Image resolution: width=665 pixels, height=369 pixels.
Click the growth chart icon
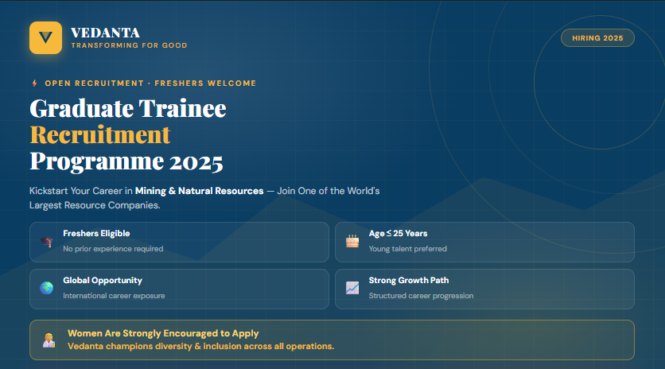click(x=352, y=288)
